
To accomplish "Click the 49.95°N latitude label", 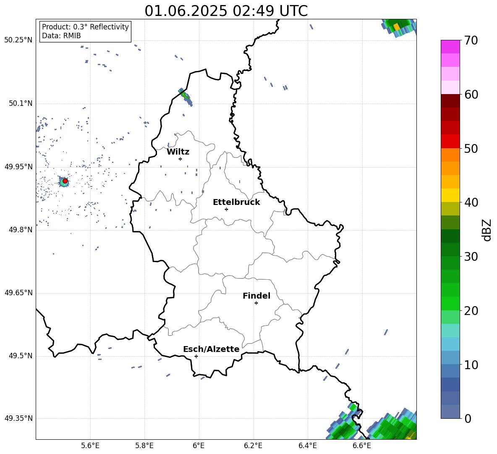I will click(18, 167).
